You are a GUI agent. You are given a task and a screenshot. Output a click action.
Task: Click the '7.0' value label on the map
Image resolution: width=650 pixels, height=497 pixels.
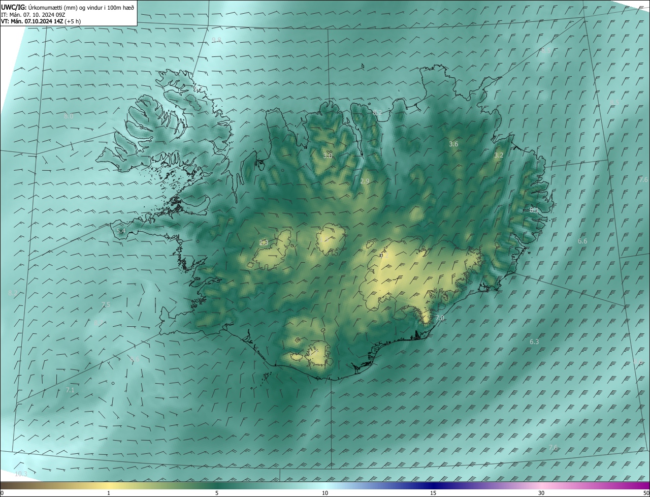440,318
